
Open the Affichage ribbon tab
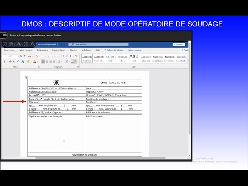click(86, 50)
